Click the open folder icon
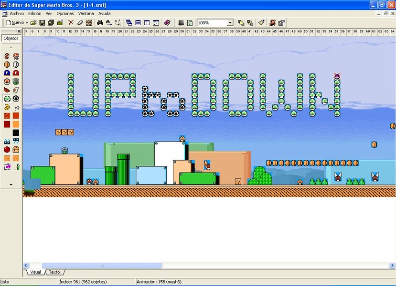This screenshot has width=396, height=286. click(33, 22)
